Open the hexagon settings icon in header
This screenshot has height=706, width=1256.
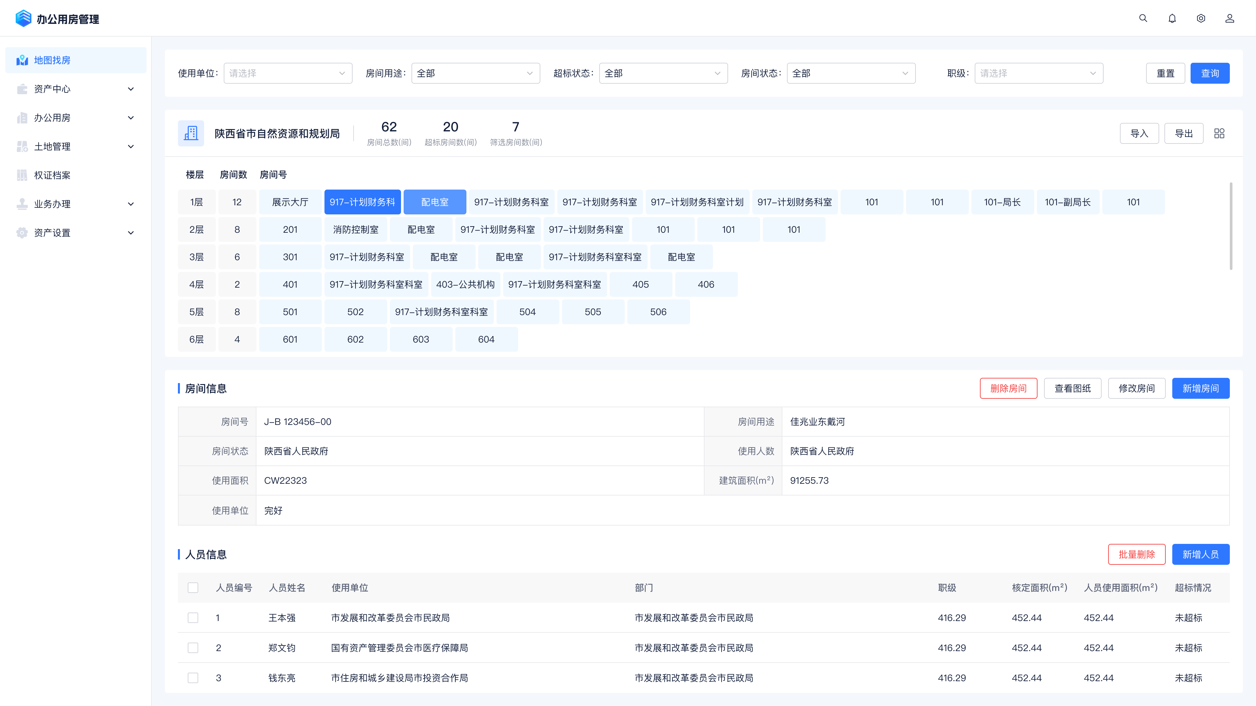[x=1201, y=19]
